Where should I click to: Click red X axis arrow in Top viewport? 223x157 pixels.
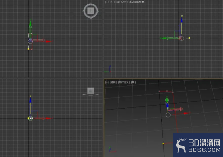coord(49,41)
